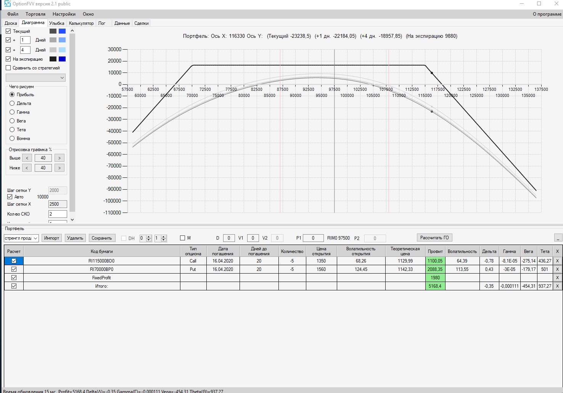Increase the 'Ниже' percentage with right arrow
The image size is (563, 393).
click(x=59, y=168)
